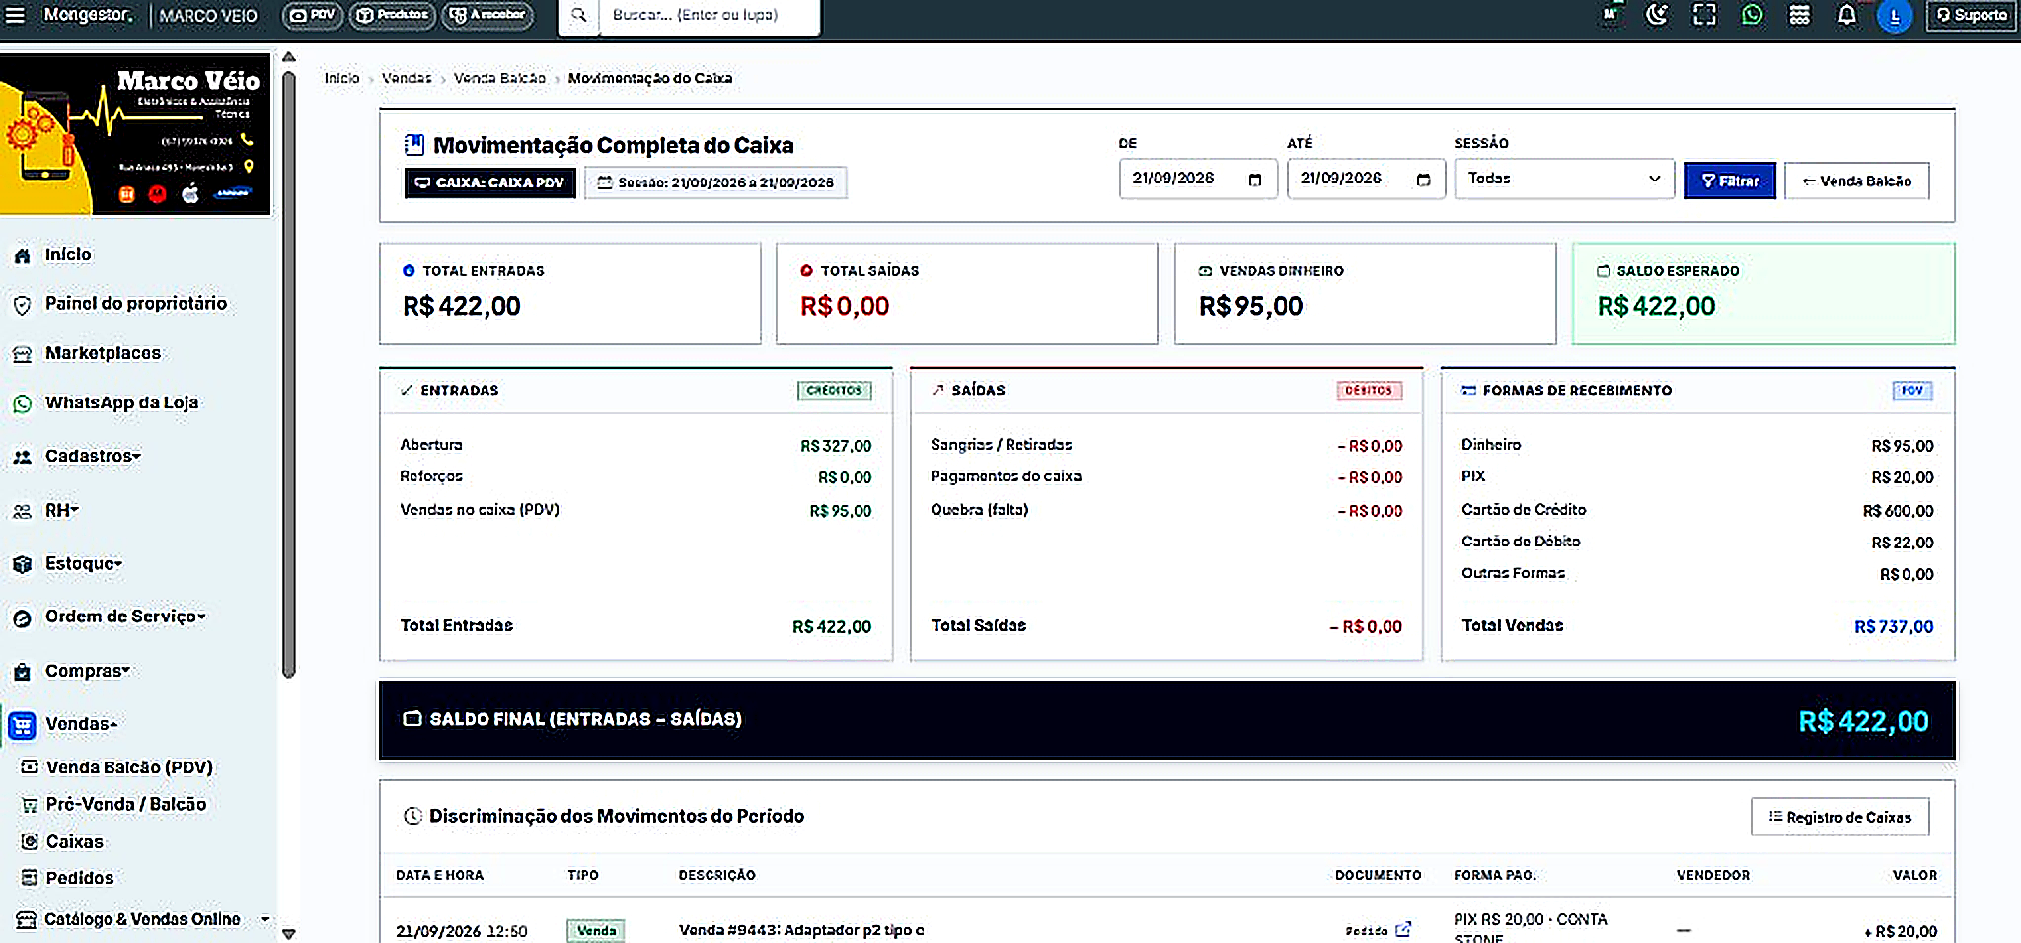Click the DÉBITOS badge in Saídas
The width and height of the screenshot is (2021, 943).
[1369, 391]
